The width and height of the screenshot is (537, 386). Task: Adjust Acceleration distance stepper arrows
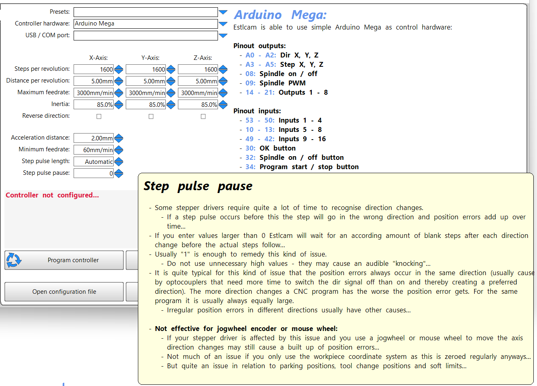pos(118,138)
